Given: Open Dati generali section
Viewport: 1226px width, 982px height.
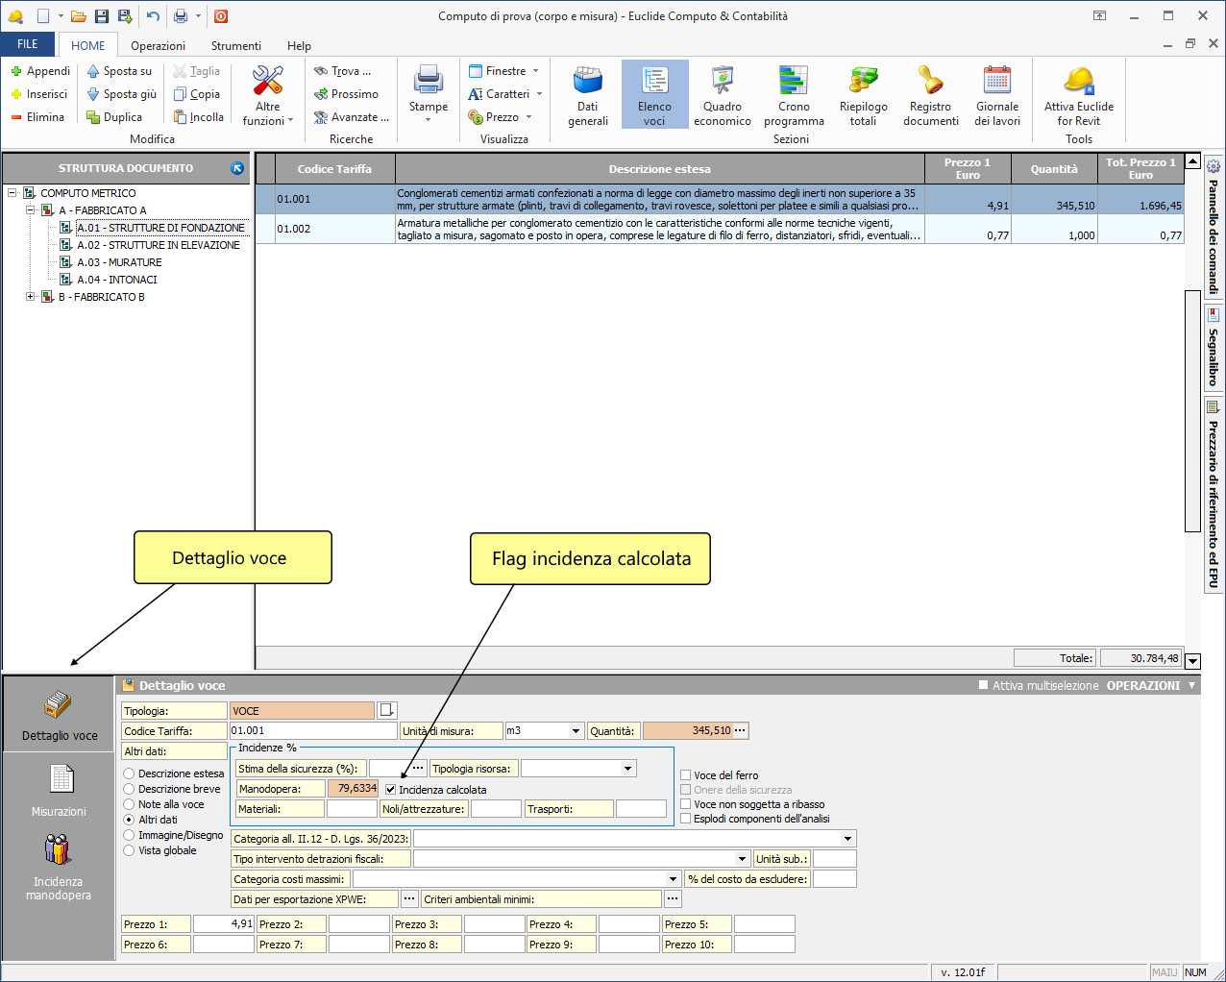Looking at the screenshot, I should [587, 94].
